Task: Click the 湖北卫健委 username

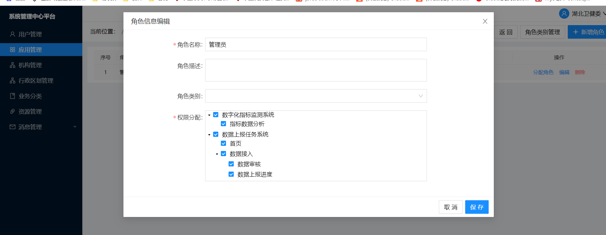Action: (586, 14)
